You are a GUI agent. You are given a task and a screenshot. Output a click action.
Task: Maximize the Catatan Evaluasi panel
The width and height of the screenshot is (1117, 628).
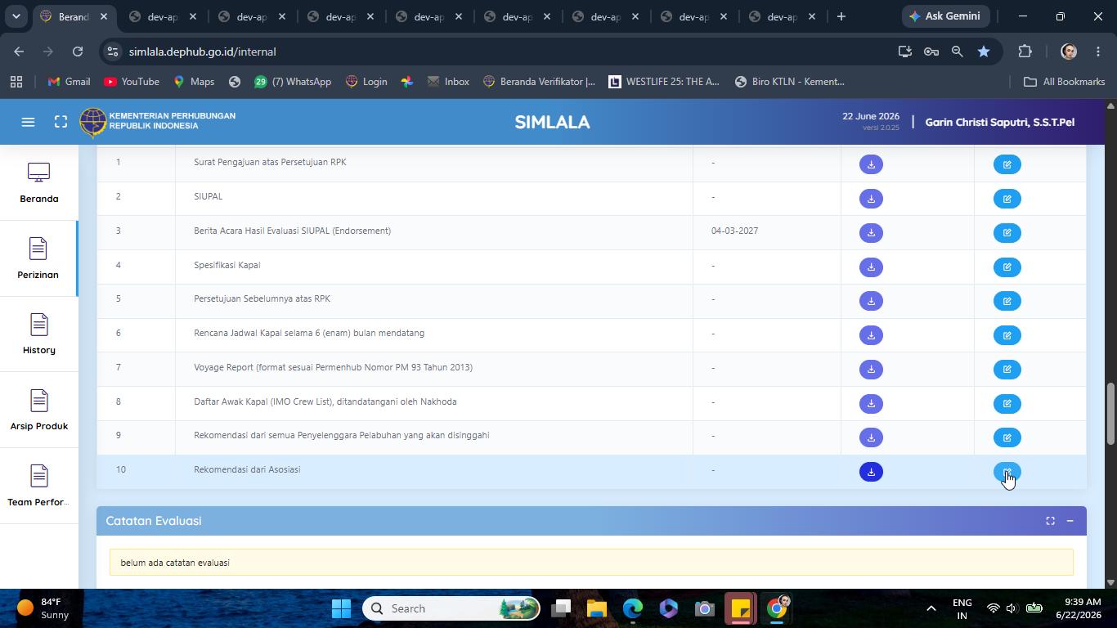(1050, 521)
